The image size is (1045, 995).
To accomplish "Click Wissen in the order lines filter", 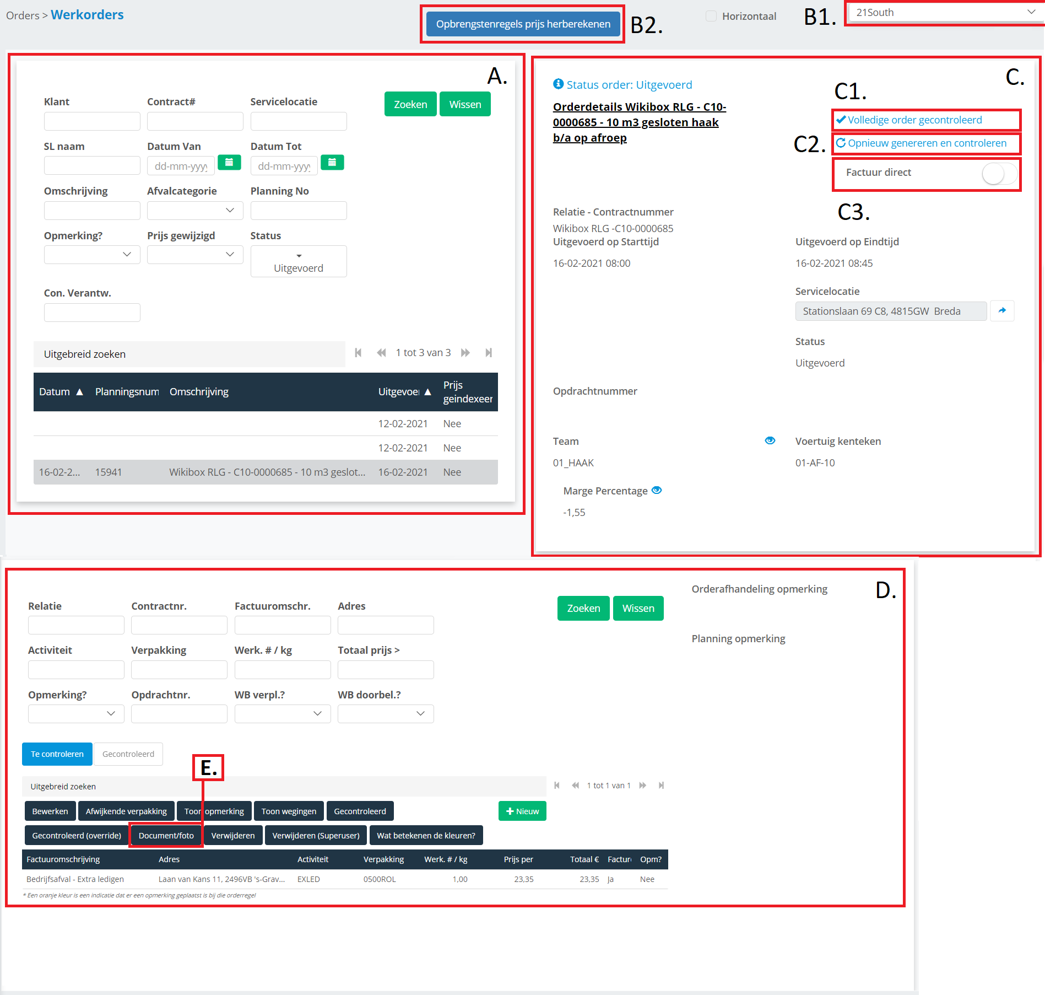I will 638,608.
